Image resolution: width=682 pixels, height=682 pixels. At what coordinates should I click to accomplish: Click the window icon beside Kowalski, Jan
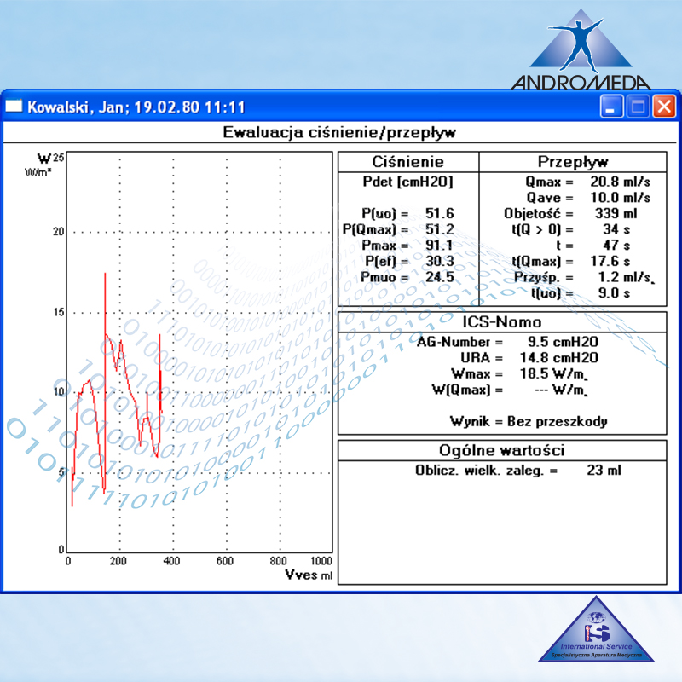pyautogui.click(x=14, y=106)
